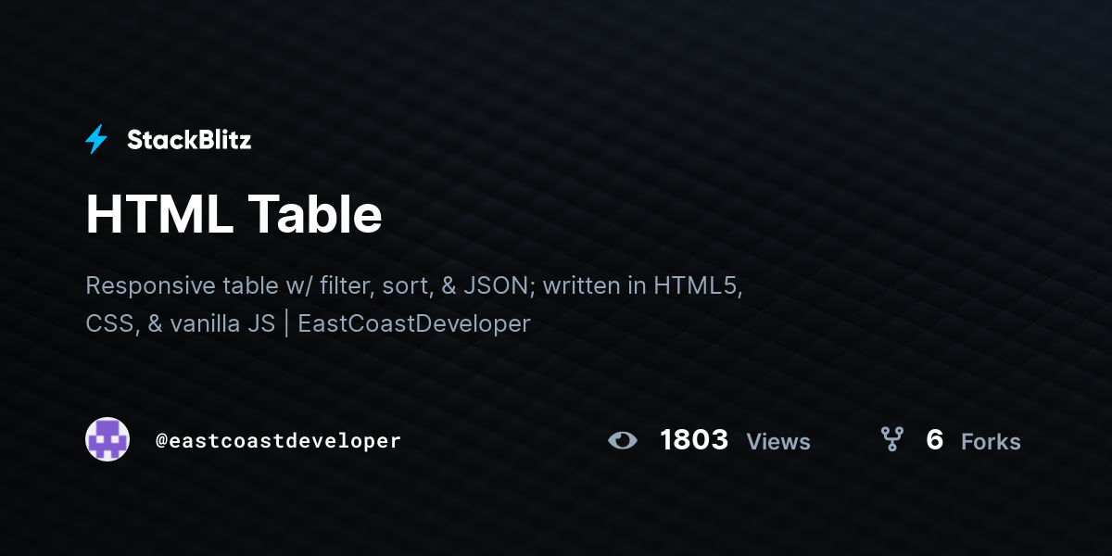Click the 1803 view count number
This screenshot has height=556, width=1112.
(694, 440)
